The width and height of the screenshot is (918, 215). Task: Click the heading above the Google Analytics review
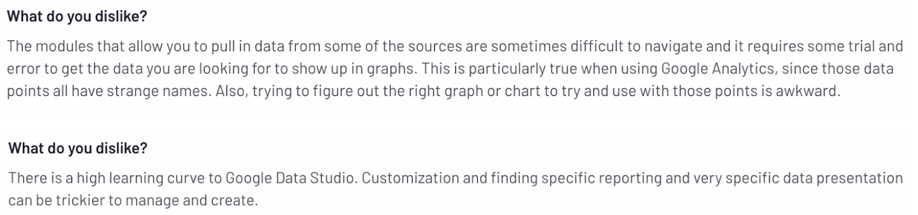click(77, 16)
